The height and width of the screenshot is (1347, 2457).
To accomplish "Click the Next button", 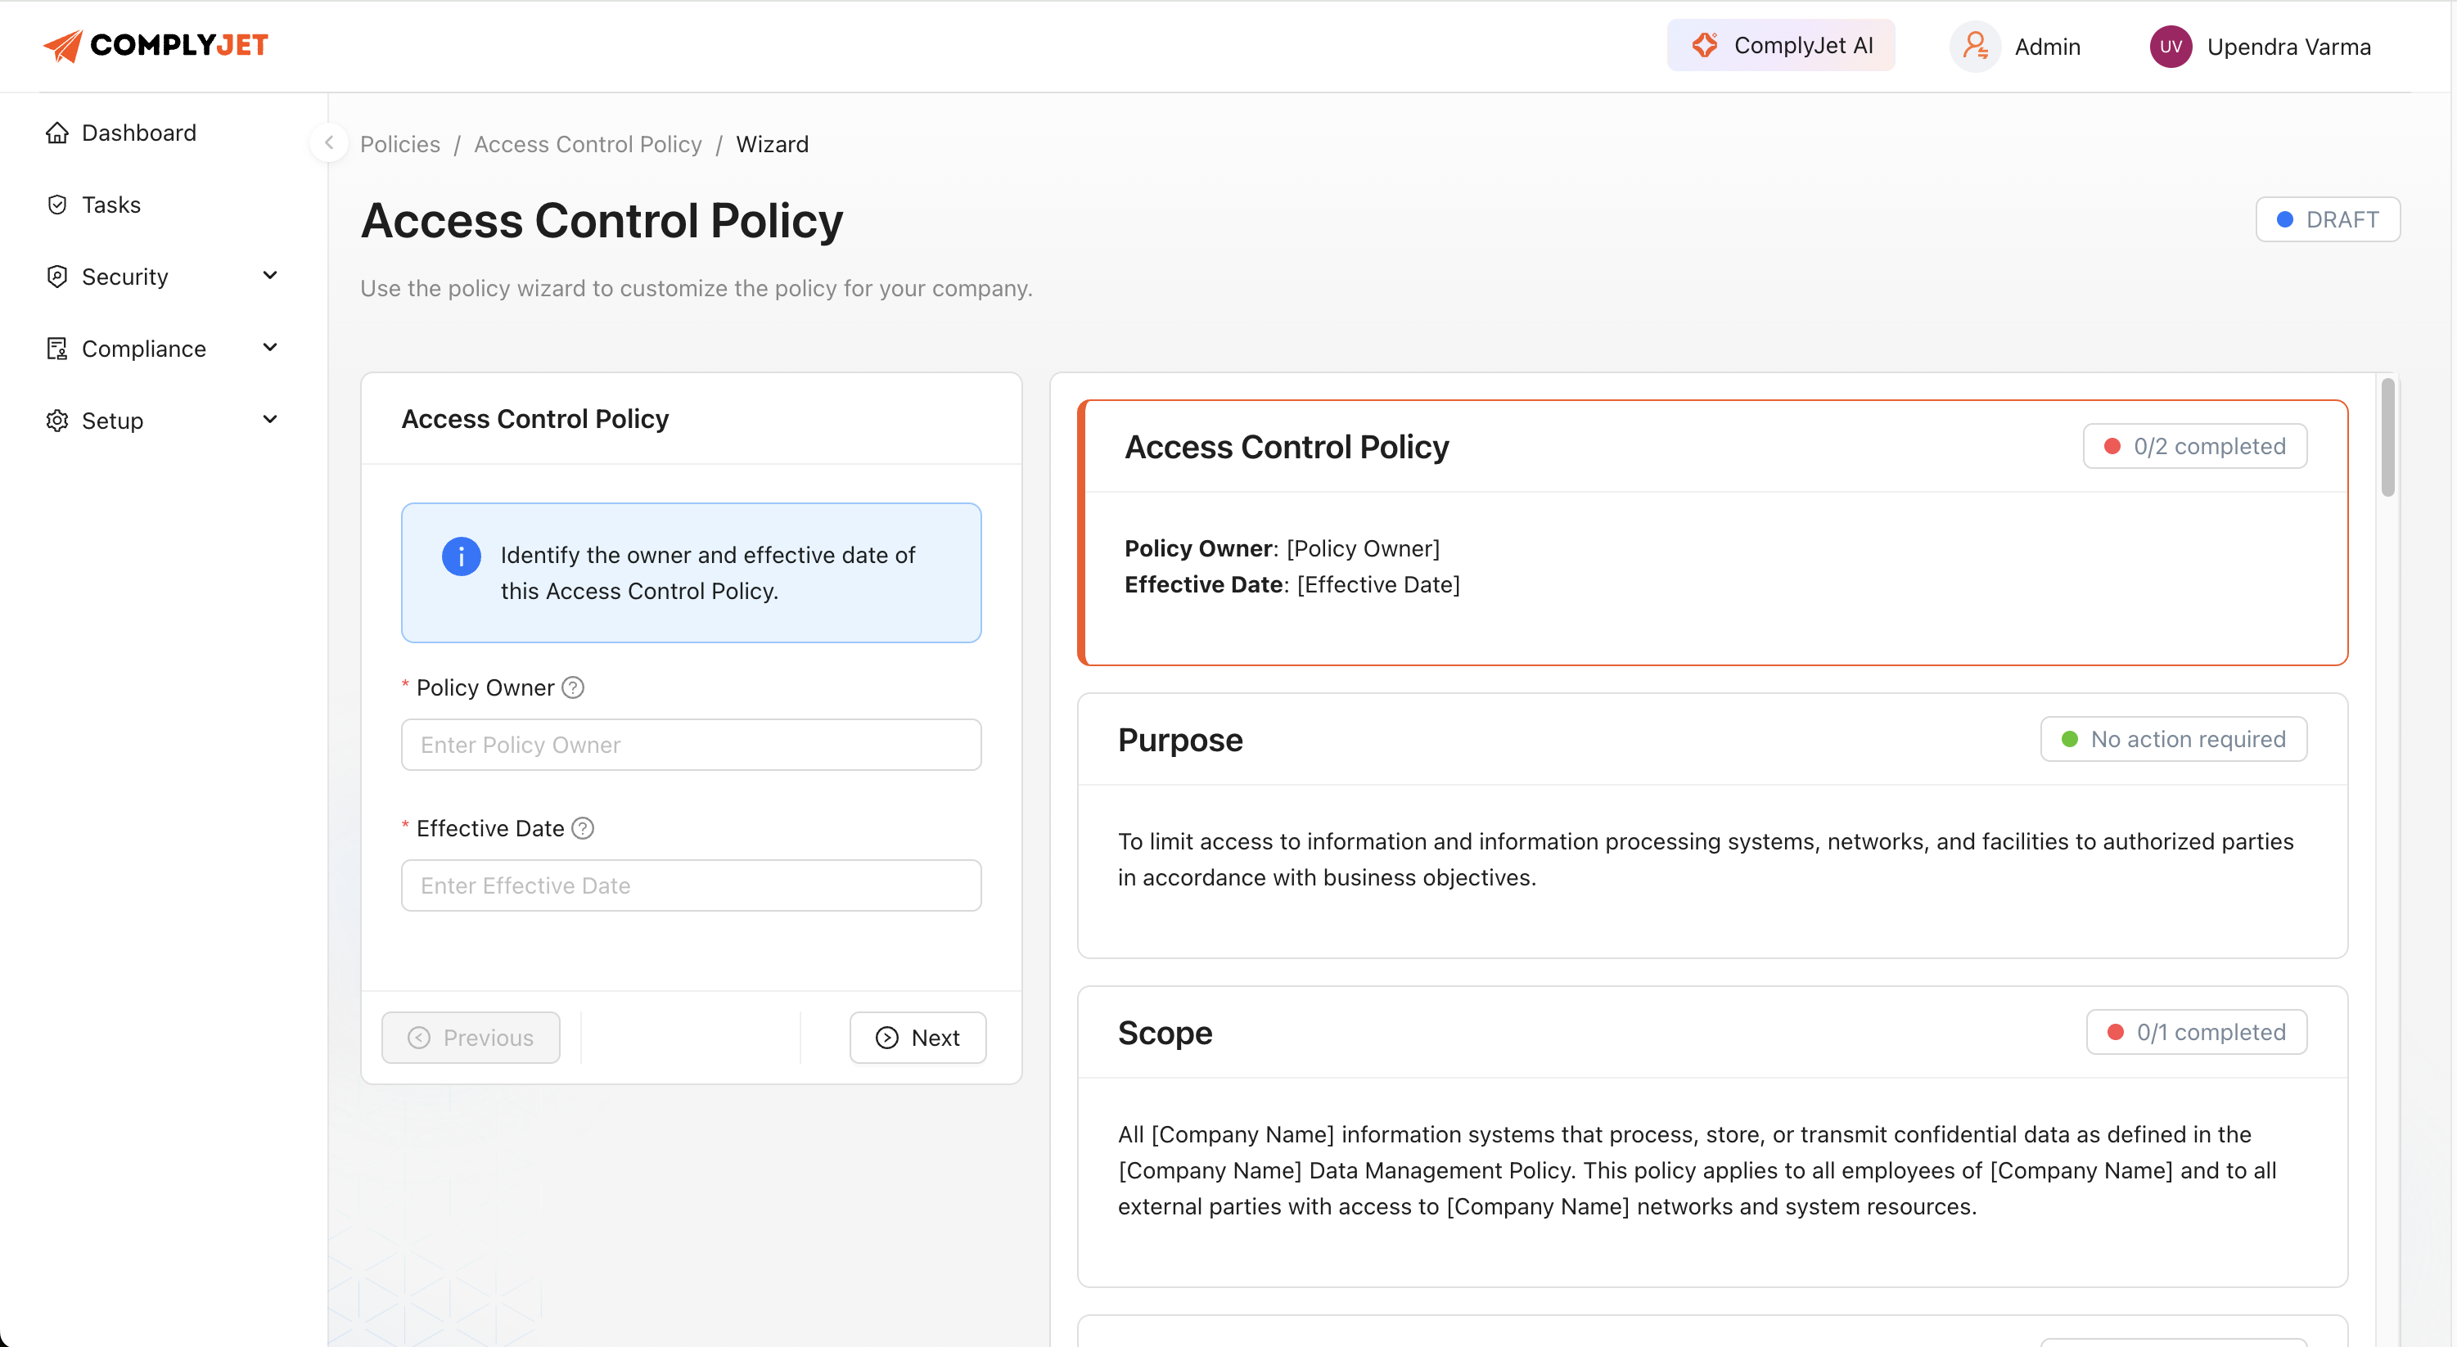I will pyautogui.click(x=917, y=1037).
